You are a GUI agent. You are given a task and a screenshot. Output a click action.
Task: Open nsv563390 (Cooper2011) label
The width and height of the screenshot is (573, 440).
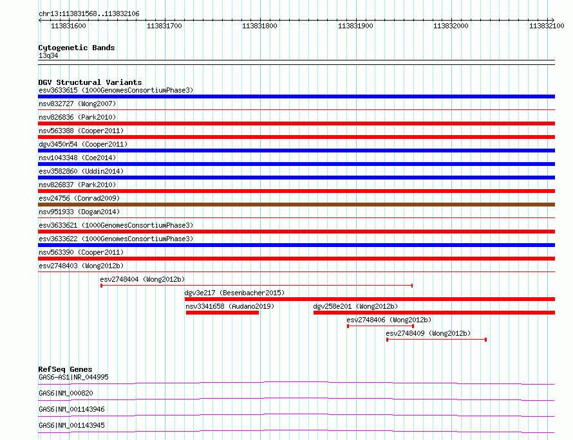click(81, 252)
